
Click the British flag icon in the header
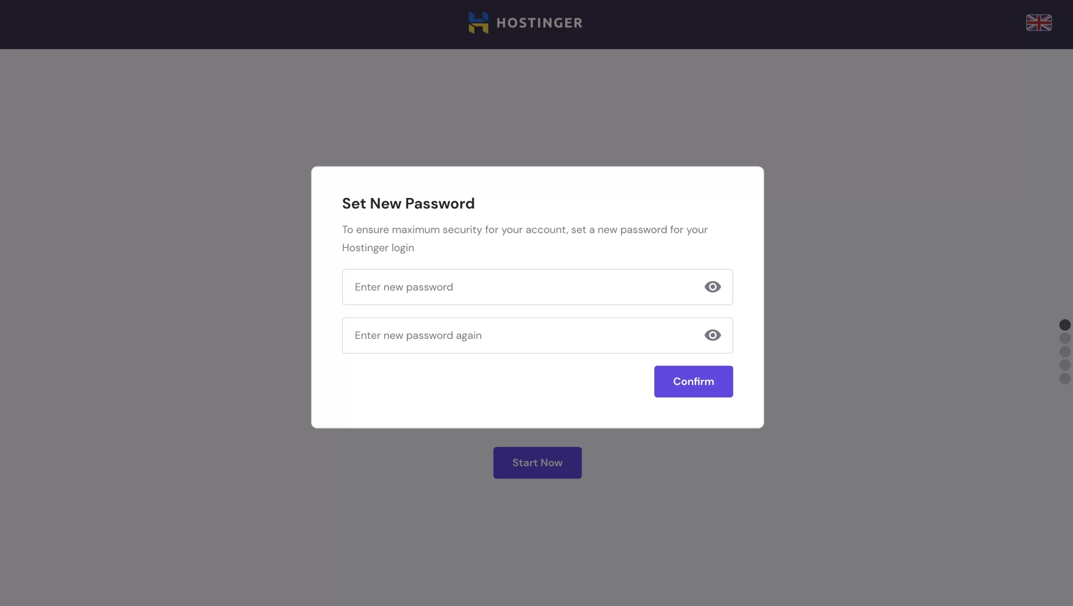pyautogui.click(x=1039, y=23)
